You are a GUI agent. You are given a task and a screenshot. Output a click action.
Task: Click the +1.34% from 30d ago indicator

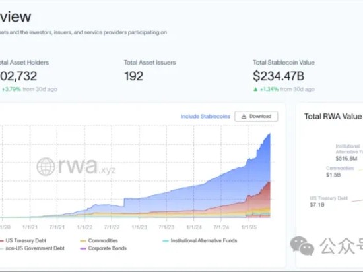click(284, 89)
